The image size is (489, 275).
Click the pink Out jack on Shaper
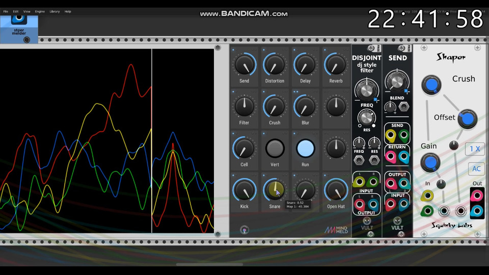pos(477,196)
